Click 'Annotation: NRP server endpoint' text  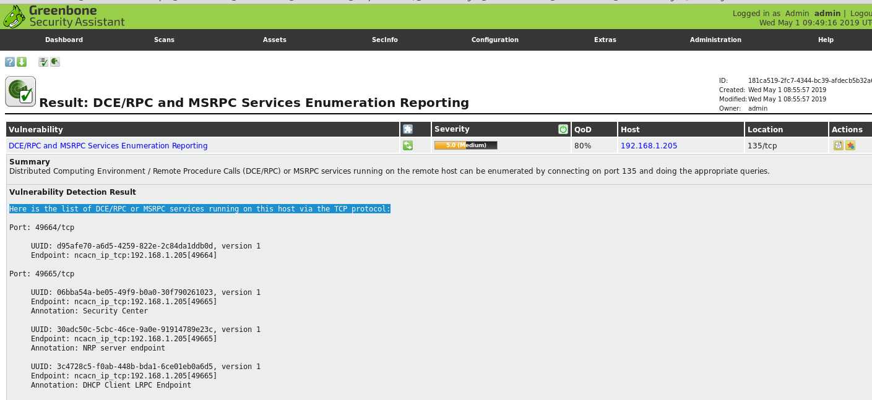98,348
